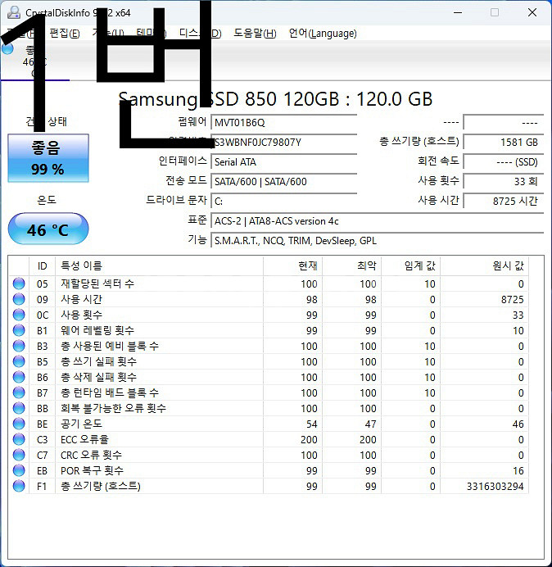552x567 pixels.
Task: Click the status icon for attribute F1
Action: pos(19,486)
